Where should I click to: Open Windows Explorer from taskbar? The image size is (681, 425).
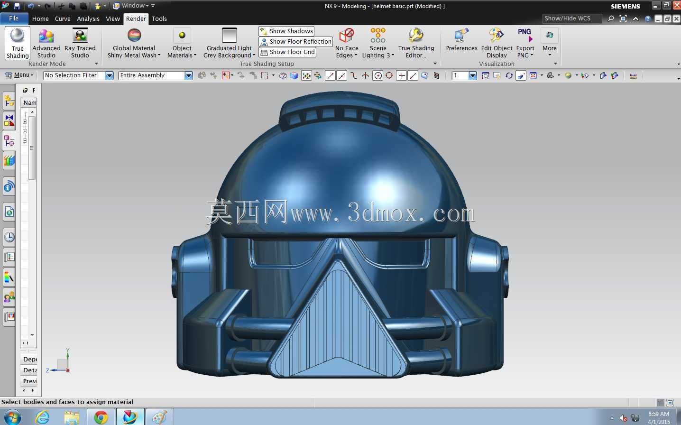tap(72, 417)
